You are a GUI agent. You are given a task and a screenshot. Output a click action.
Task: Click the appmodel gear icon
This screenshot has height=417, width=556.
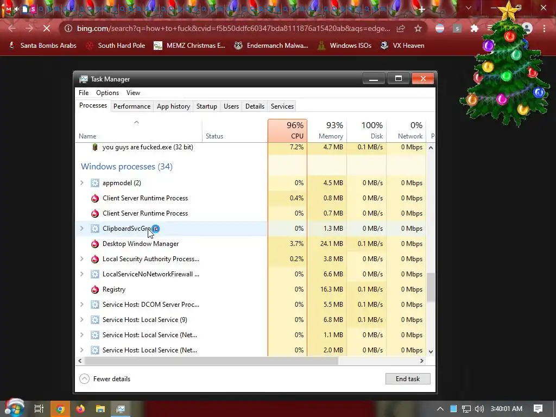click(94, 183)
